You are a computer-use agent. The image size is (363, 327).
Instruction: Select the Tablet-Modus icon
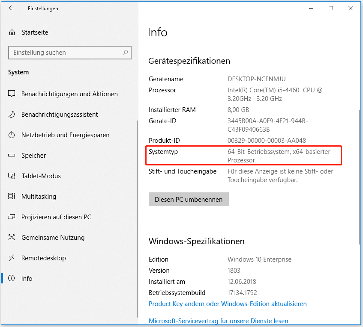click(12, 176)
